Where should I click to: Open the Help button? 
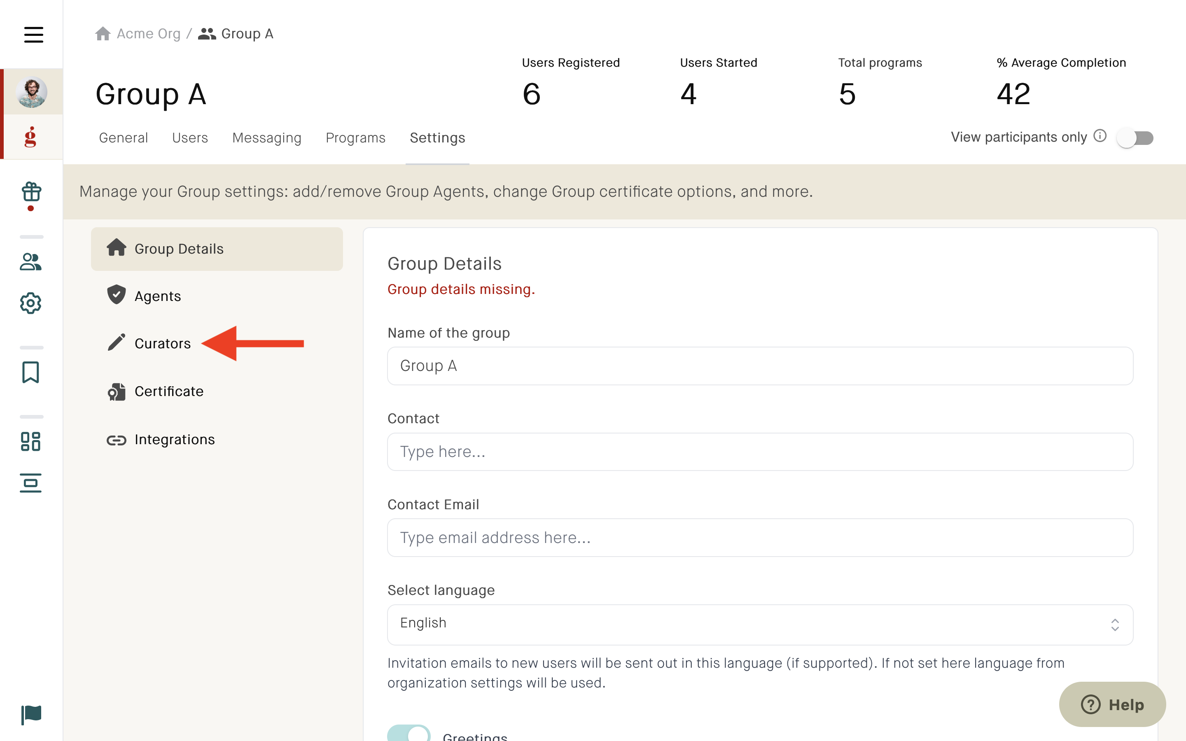point(1112,705)
